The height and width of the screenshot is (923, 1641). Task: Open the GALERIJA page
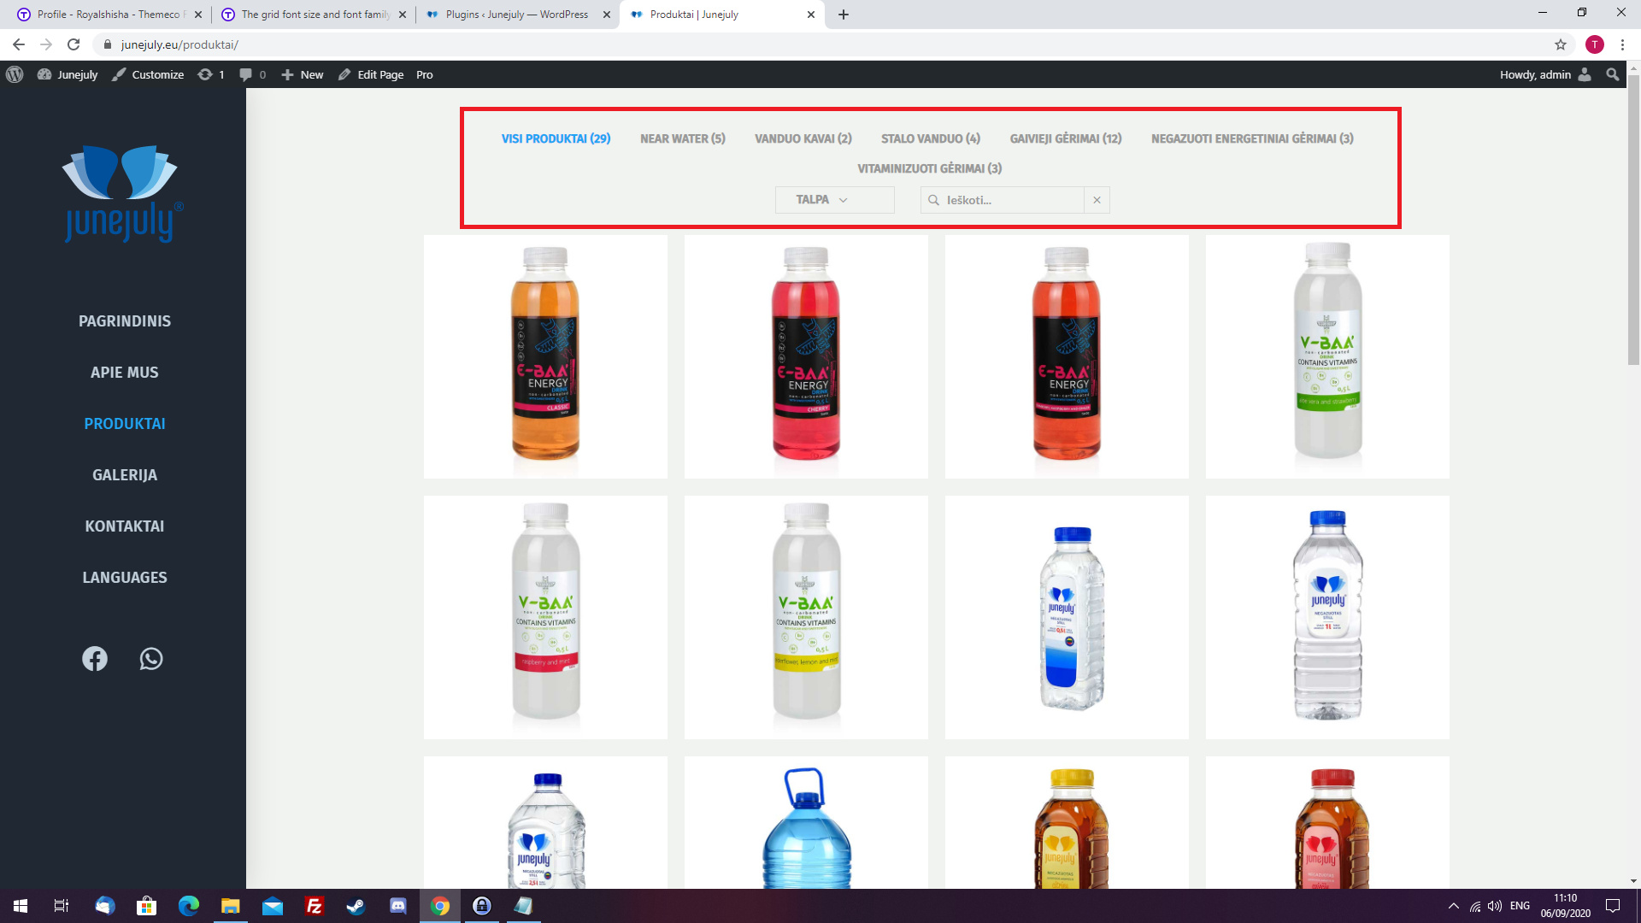125,475
